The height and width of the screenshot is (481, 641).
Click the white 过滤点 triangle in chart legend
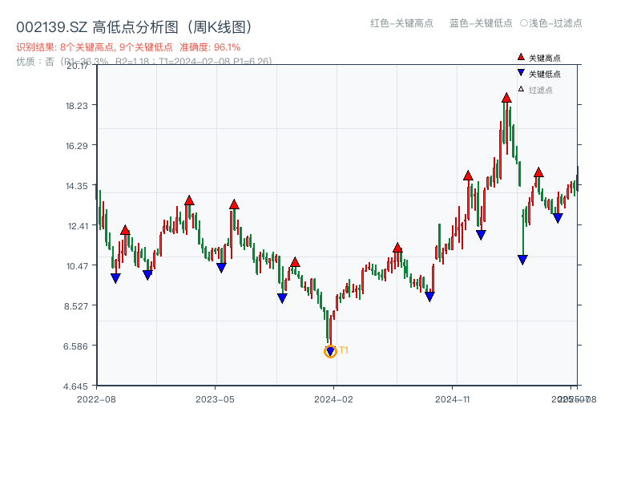[521, 89]
